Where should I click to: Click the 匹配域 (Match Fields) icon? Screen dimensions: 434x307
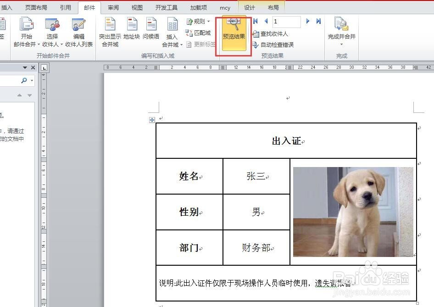(197, 33)
